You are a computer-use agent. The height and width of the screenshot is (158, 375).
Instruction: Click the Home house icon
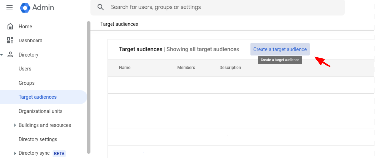[10, 27]
